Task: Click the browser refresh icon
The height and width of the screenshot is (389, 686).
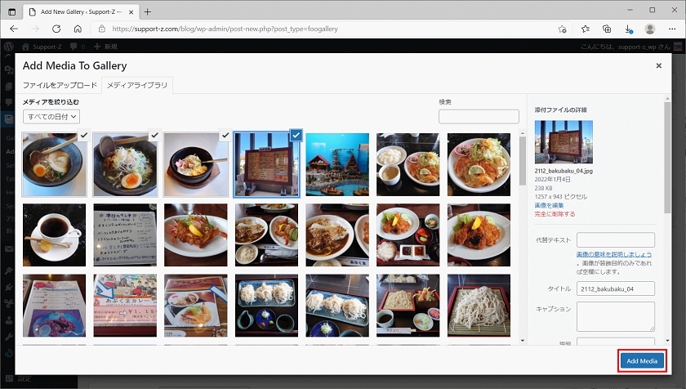Action: (56, 29)
